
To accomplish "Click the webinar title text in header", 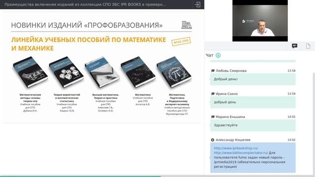I will (x=85, y=4).
